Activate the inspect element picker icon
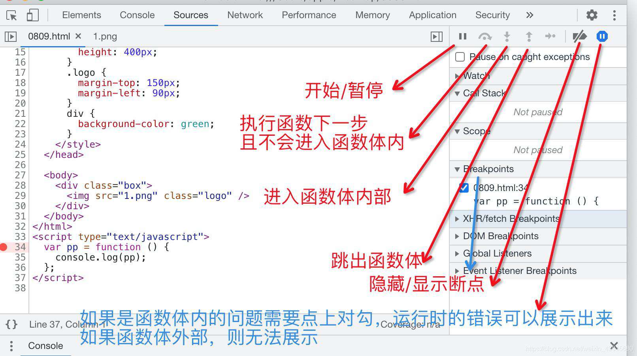Screen dimensions: 637x356 pyautogui.click(x=11, y=15)
